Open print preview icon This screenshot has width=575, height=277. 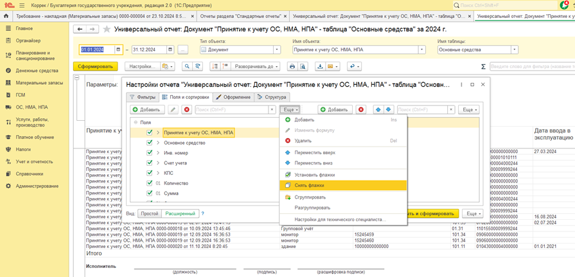pos(302,66)
